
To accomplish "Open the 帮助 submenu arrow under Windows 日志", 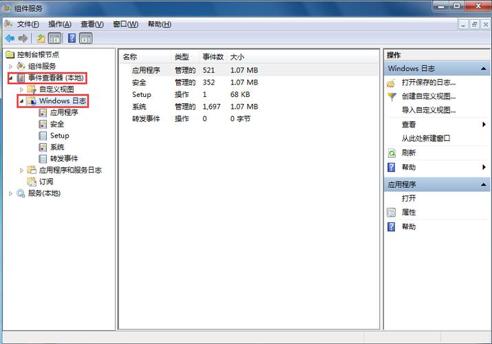I will tap(484, 167).
